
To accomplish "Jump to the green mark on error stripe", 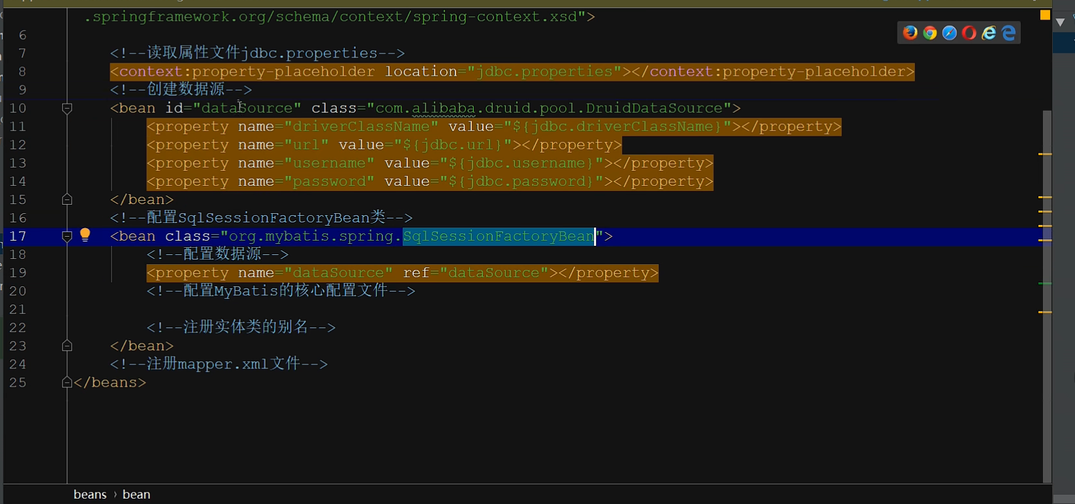I will tap(1045, 284).
